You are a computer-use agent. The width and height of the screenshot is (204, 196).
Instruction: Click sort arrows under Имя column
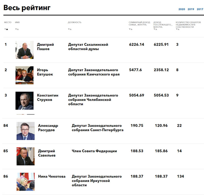[17, 29]
